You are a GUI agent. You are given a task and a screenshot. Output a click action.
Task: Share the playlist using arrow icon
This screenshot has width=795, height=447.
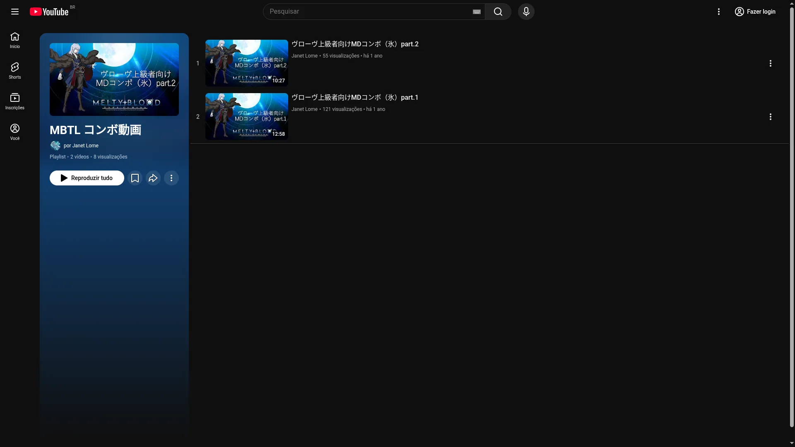(153, 178)
